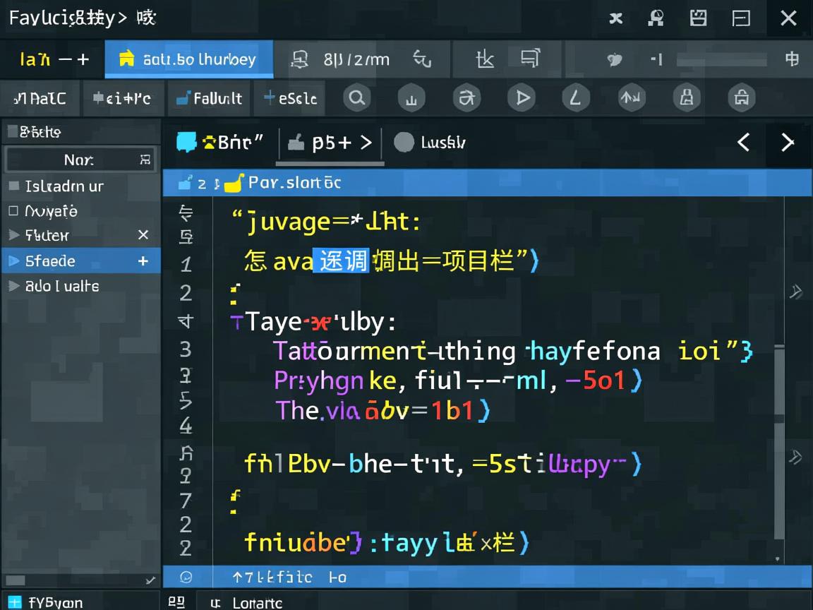Select the p5+ breadcrumb tab
The width and height of the screenshot is (813, 610).
click(x=330, y=143)
